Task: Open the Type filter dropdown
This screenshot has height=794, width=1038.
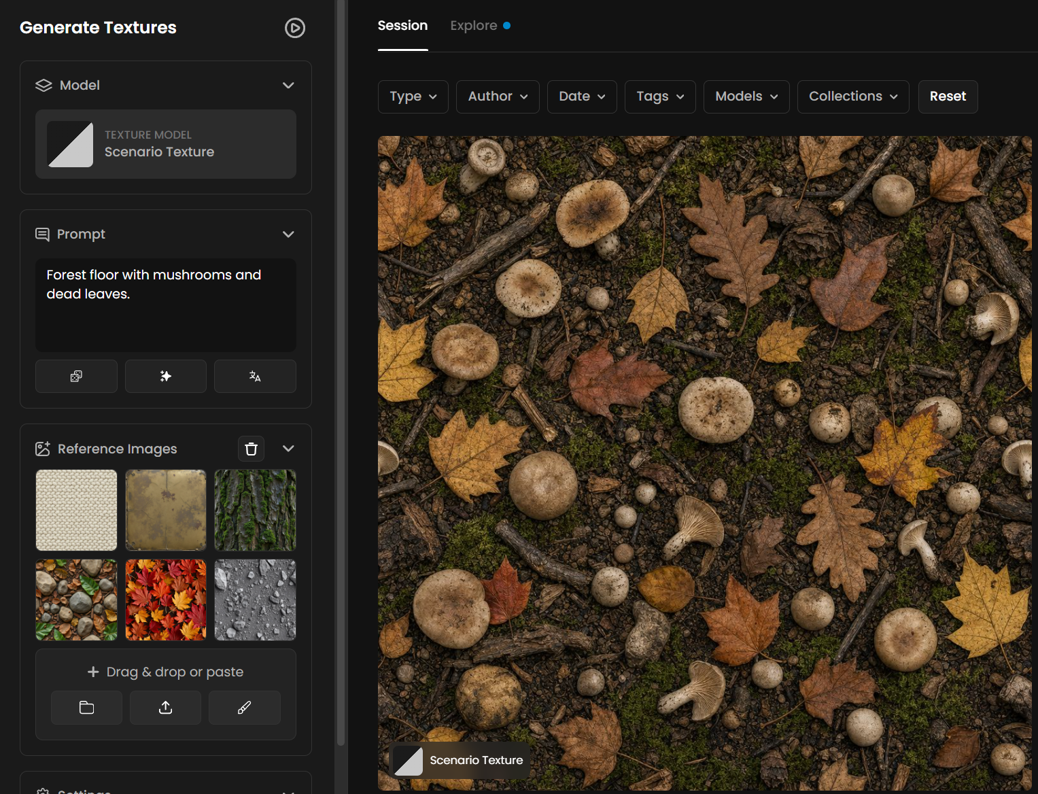Action: point(413,97)
